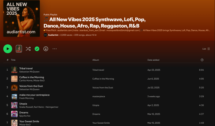
Task: Toggle shuffle for the playlist
Action: point(28,49)
